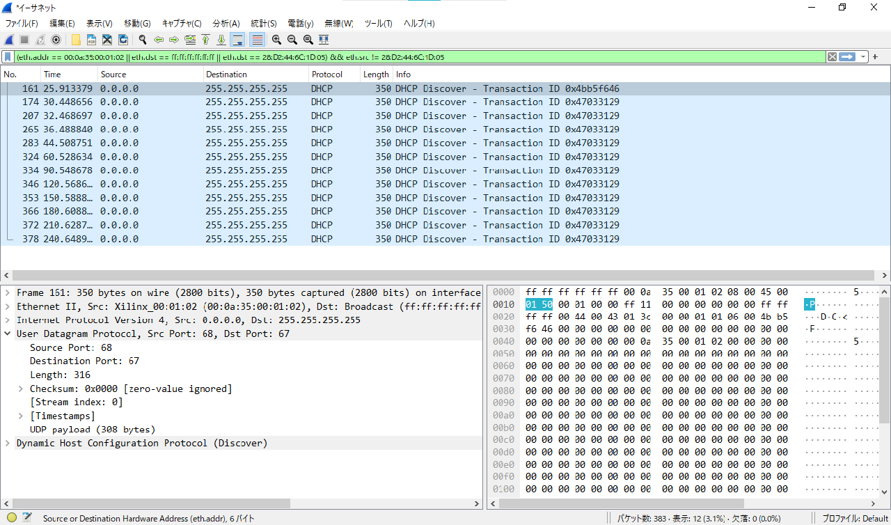Expand the Ethernet II tree node
891x525 pixels.
8,306
